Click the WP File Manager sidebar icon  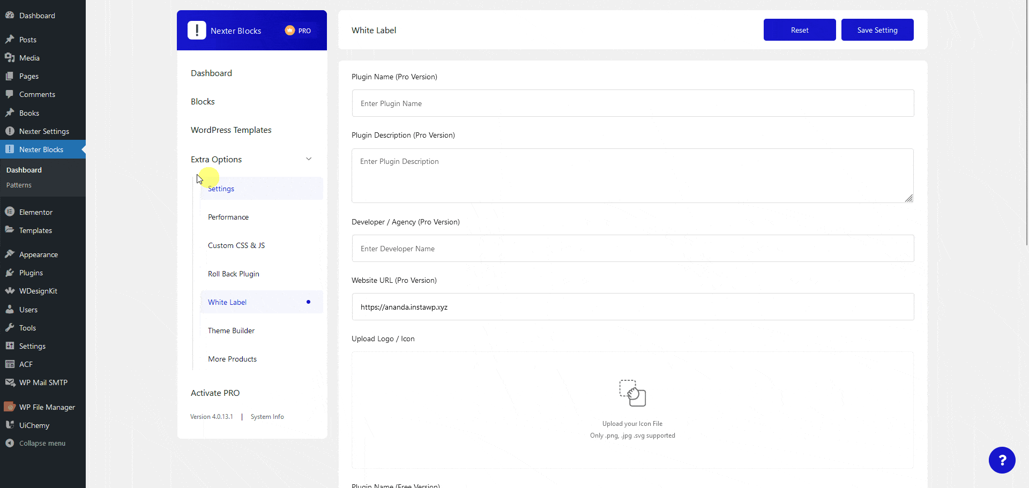pos(10,407)
